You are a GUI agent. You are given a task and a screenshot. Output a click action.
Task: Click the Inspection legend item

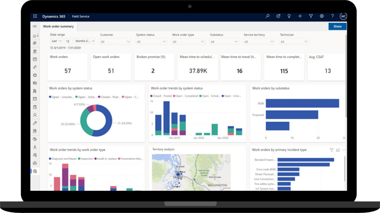pyautogui.click(x=86, y=159)
